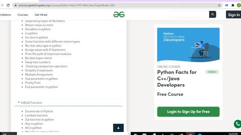Image resolution: width=241 pixels, height=135 pixels.
Task: Click 'Any in python' topic
Action: [x=34, y=124]
